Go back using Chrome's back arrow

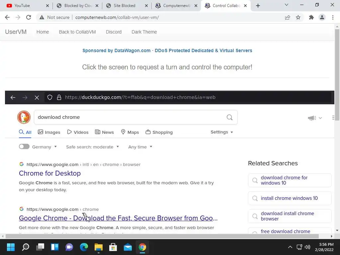coord(7,17)
